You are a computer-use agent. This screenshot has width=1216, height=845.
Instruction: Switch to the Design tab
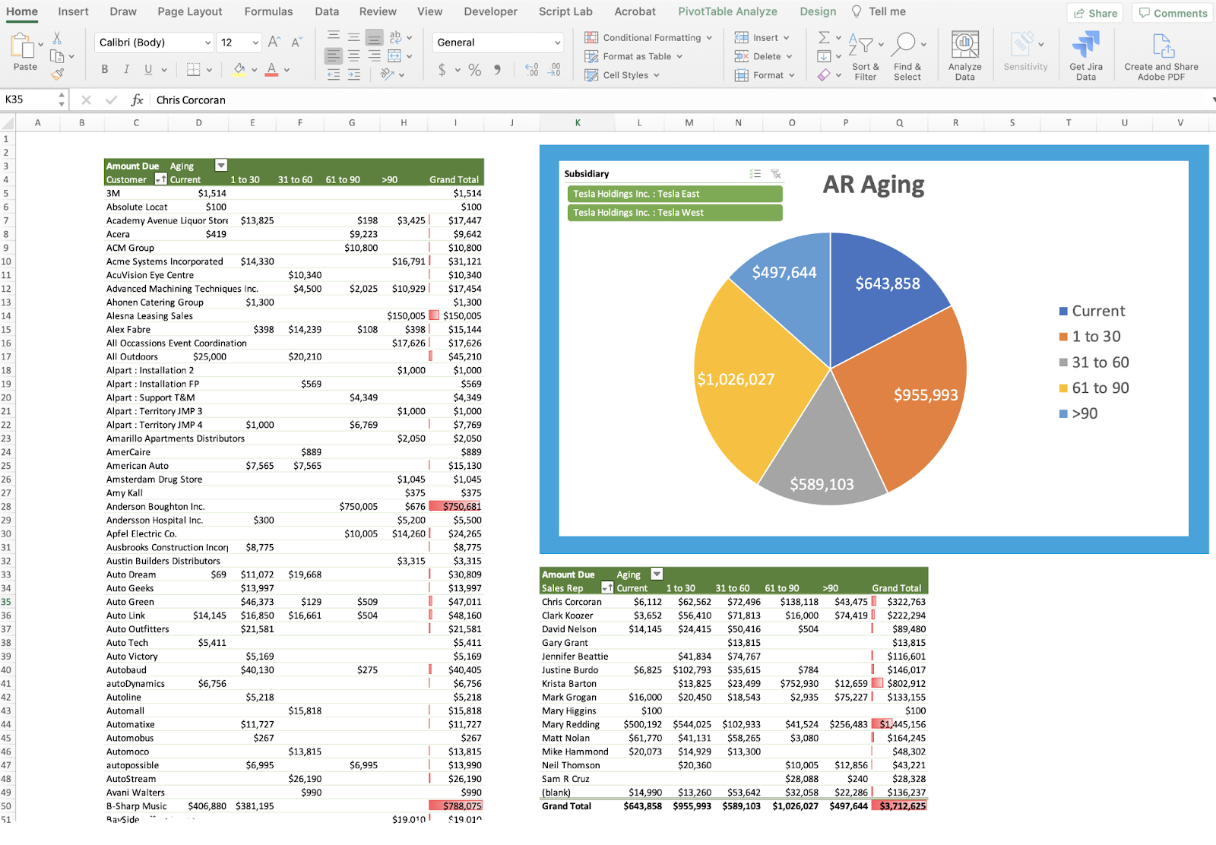tap(818, 11)
